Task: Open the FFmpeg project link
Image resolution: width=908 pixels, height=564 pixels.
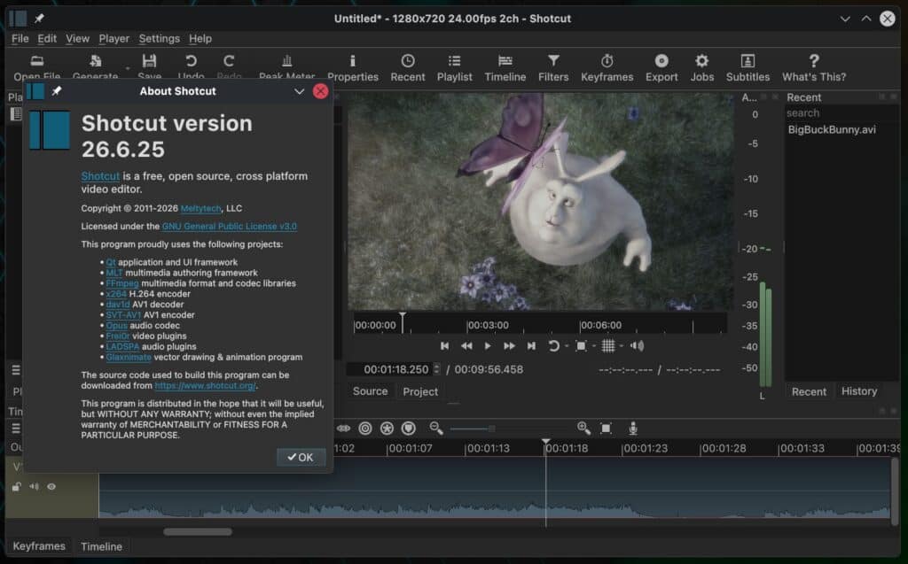Action: 122,283
